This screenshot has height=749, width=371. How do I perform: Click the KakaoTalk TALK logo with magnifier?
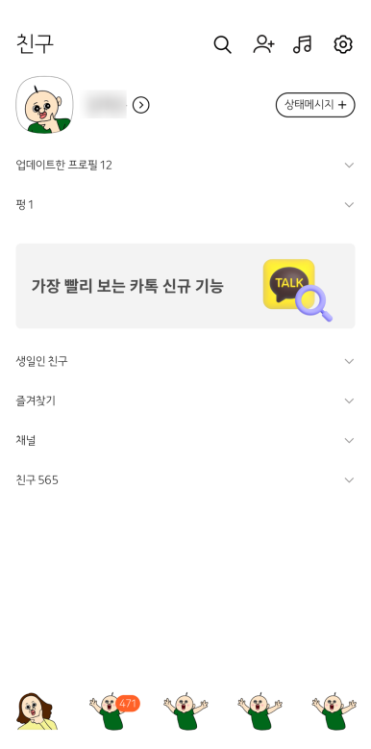click(298, 290)
